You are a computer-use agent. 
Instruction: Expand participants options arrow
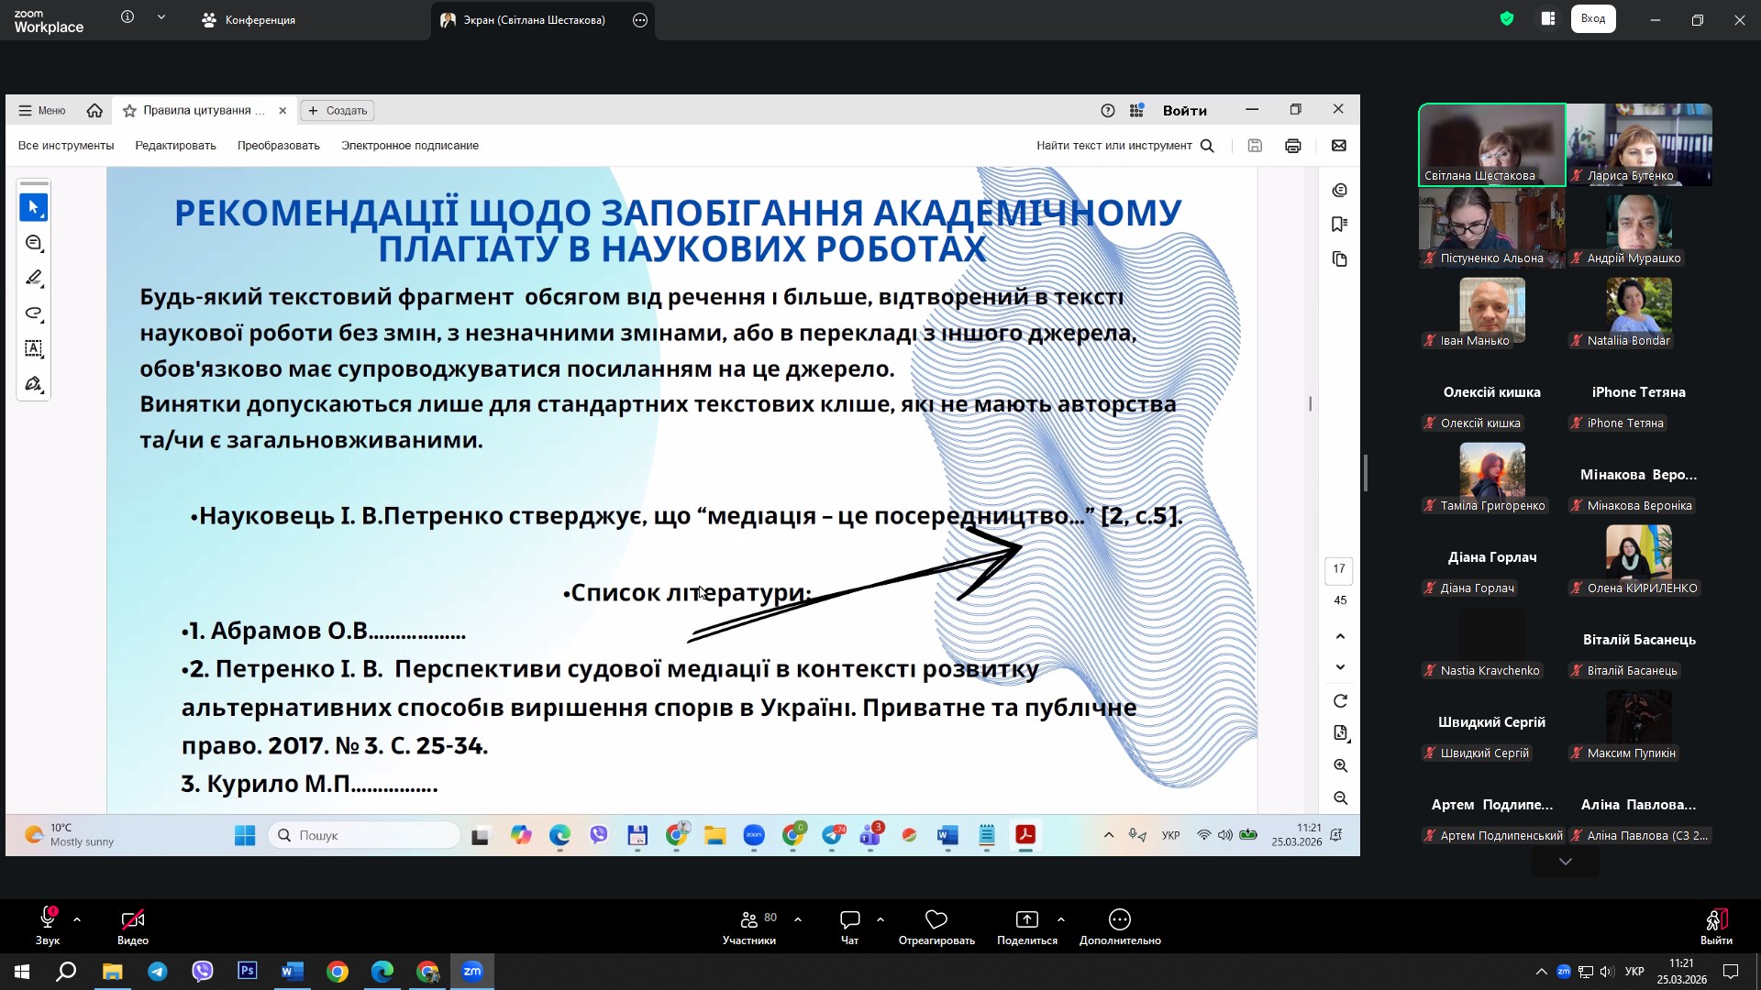click(798, 919)
